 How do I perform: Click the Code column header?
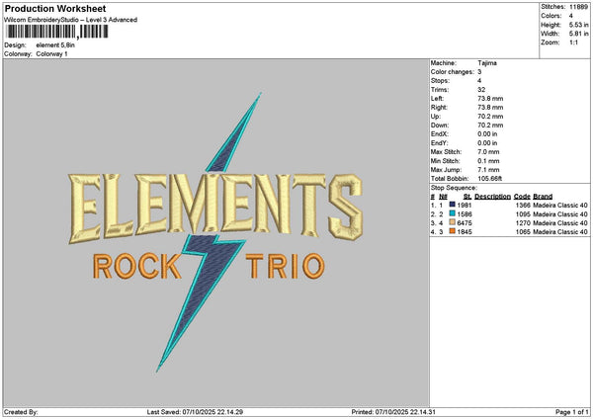522,196
